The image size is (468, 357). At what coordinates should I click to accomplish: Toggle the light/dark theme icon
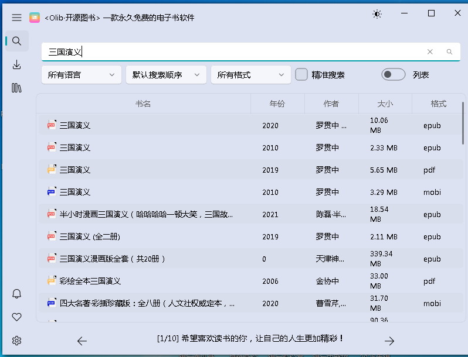(x=377, y=14)
